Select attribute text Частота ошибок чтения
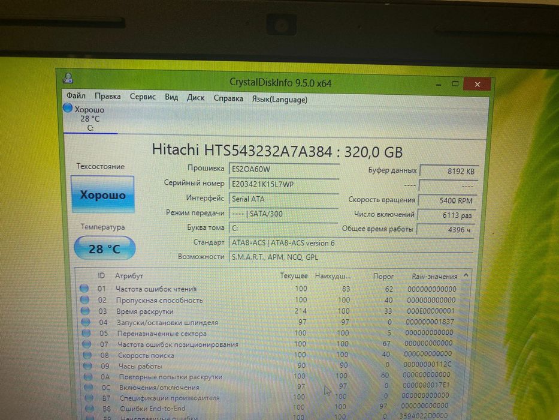559x420 pixels. [x=156, y=289]
